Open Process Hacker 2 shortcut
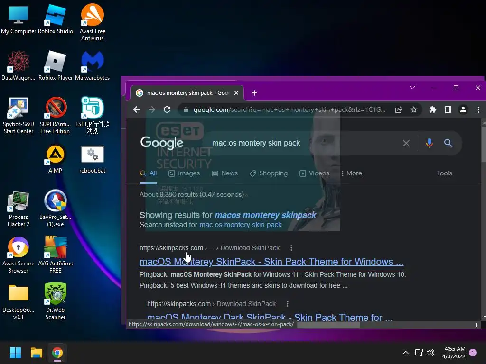Image resolution: width=486 pixels, height=364 pixels. 19,209
